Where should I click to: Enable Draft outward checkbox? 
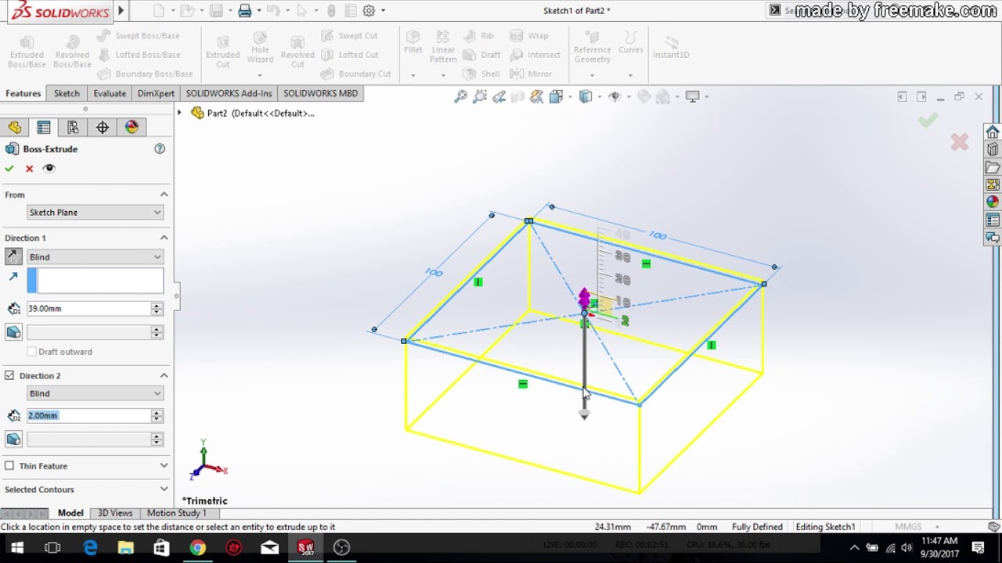click(x=31, y=352)
